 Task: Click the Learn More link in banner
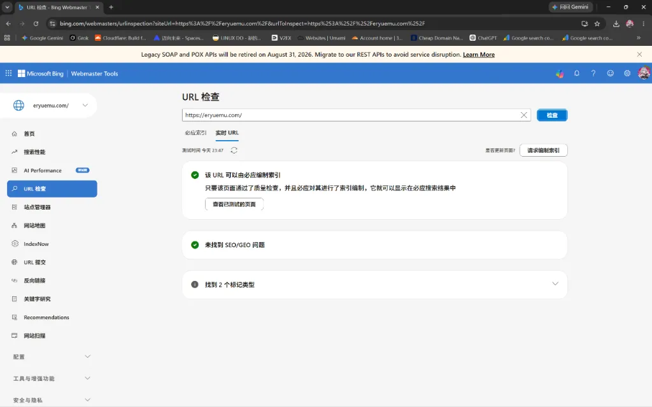point(479,55)
